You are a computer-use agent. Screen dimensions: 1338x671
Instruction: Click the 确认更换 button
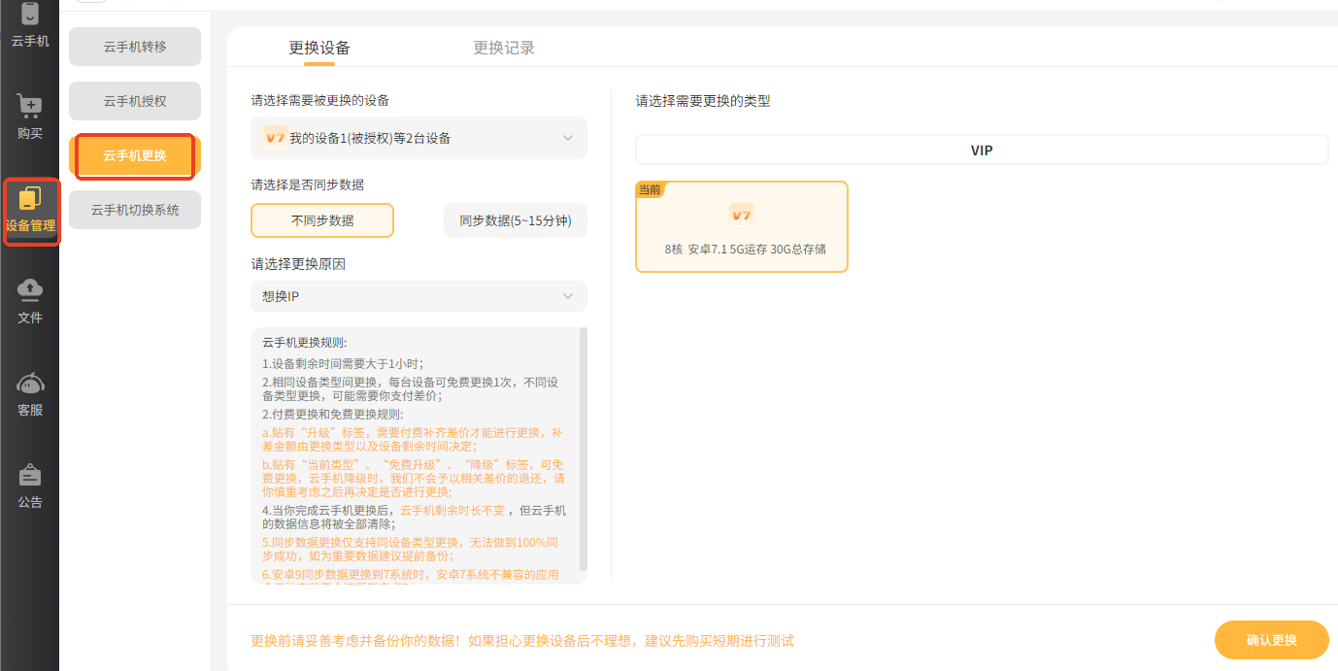(1271, 640)
